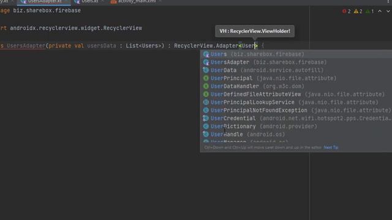Screen dimensions: 392x220
Task: Select UserPrincipalNotFoundException completion item
Action: [296, 110]
